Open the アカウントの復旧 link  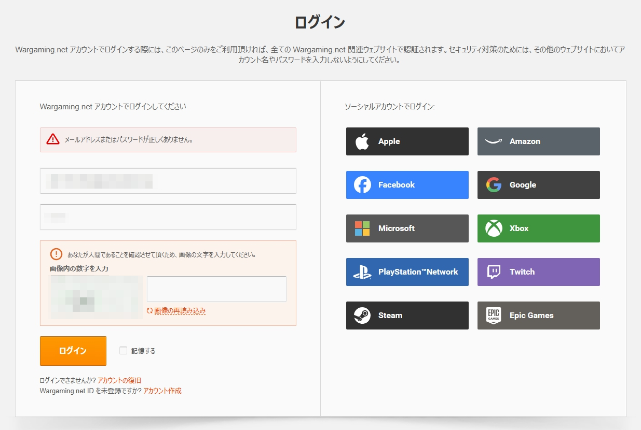(119, 380)
